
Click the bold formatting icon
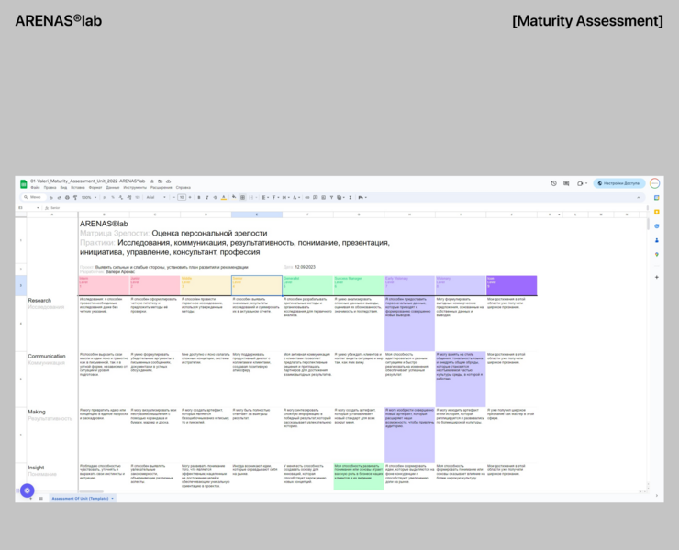tap(198, 197)
